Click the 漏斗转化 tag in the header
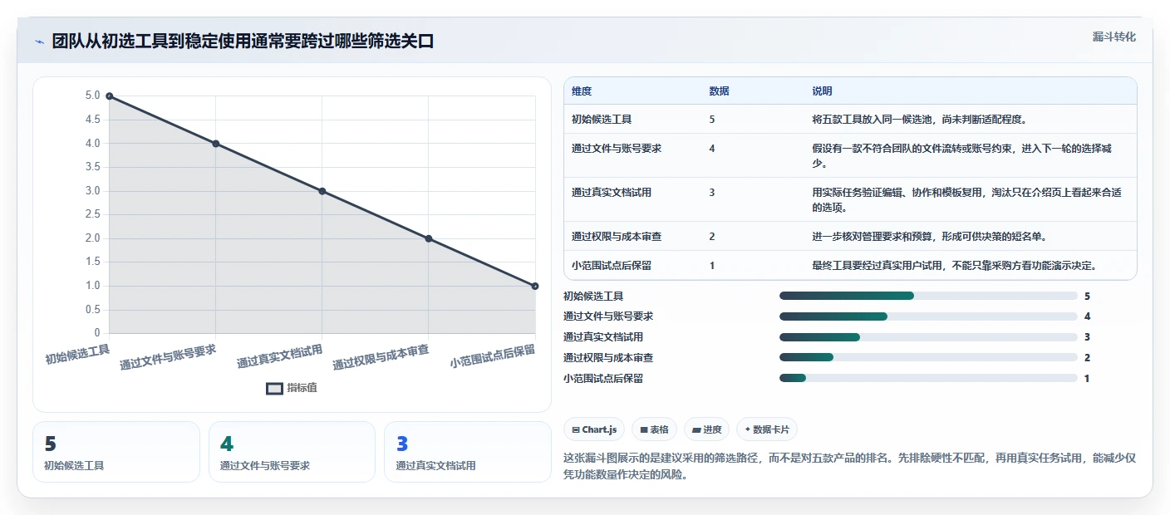This screenshot has width=1170, height=515. pyautogui.click(x=1113, y=37)
